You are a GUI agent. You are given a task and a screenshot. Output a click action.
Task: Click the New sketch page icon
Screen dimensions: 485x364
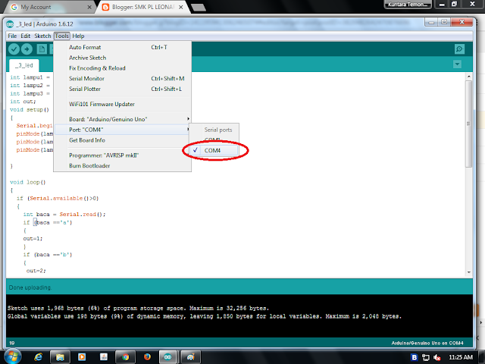coord(42,49)
